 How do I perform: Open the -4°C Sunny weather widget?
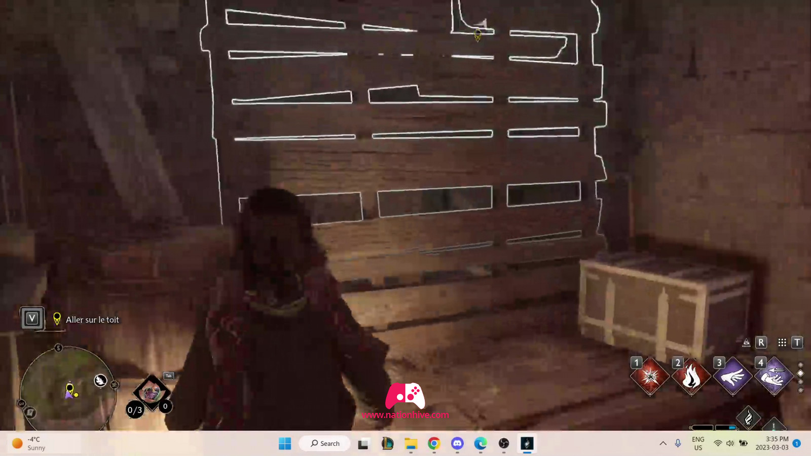pyautogui.click(x=43, y=443)
